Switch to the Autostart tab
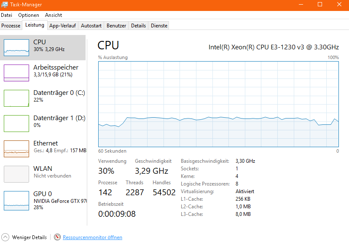349x245 pixels. pos(91,26)
